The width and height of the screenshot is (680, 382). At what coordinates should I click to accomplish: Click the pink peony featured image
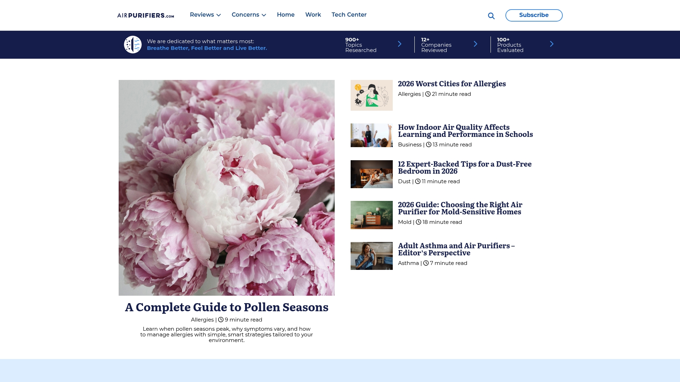pos(227,188)
